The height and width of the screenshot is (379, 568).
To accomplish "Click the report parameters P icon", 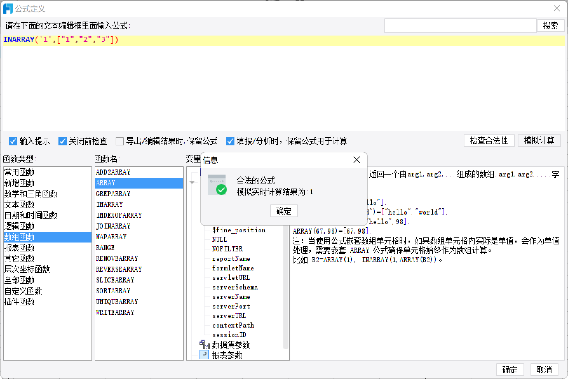I will click(204, 355).
